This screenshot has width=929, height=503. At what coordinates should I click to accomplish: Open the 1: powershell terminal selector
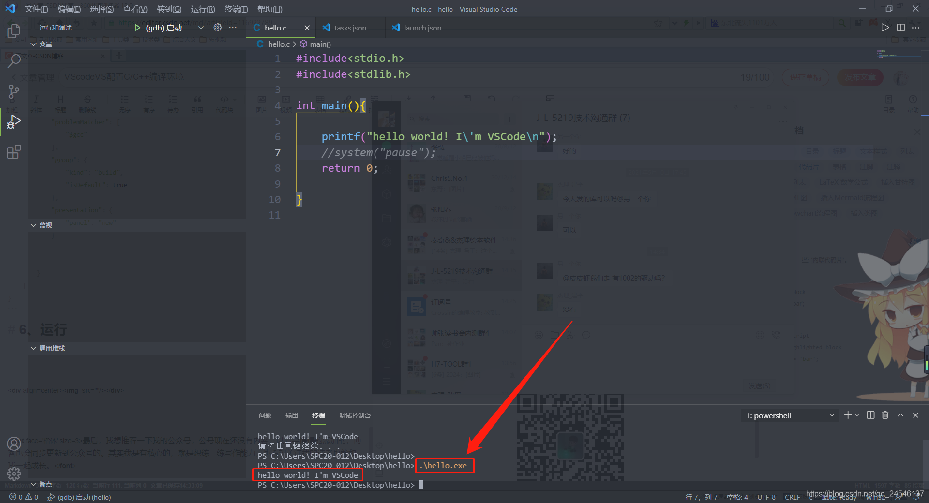(790, 415)
